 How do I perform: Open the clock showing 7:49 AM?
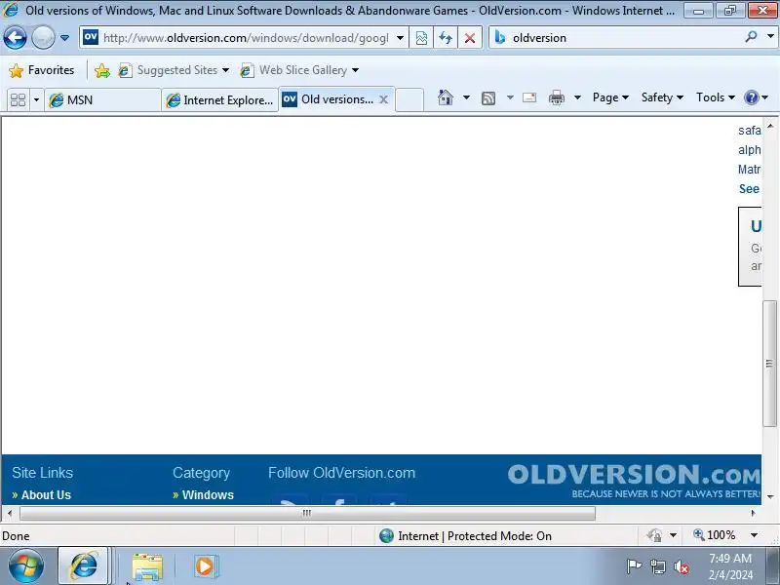(x=730, y=566)
